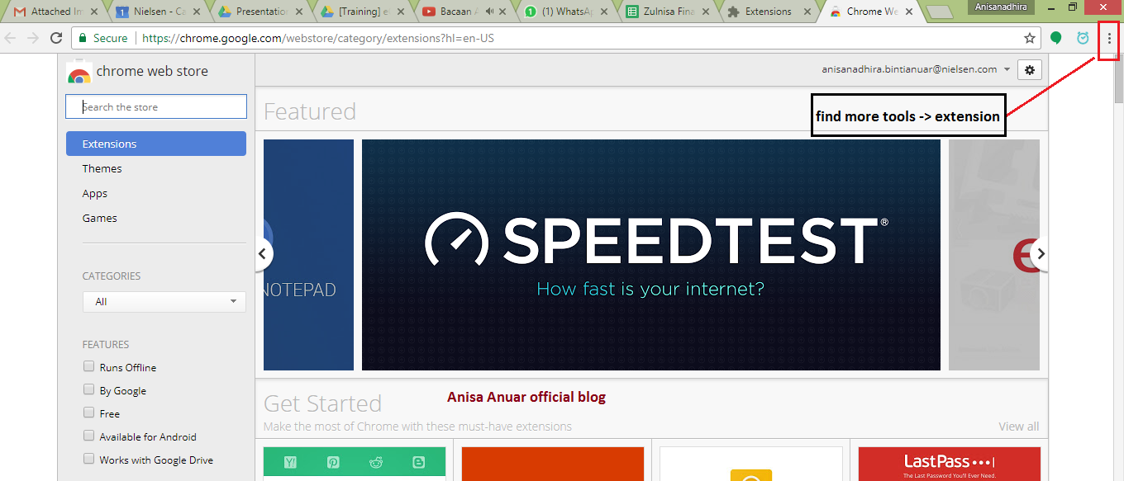Open the web store settings gear
The height and width of the screenshot is (481, 1124).
click(x=1030, y=70)
